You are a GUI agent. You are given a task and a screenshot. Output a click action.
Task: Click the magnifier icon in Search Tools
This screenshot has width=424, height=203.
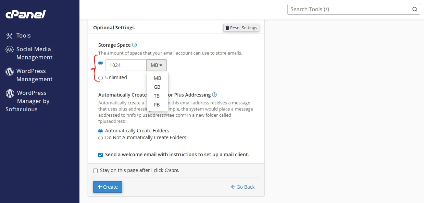(x=414, y=9)
